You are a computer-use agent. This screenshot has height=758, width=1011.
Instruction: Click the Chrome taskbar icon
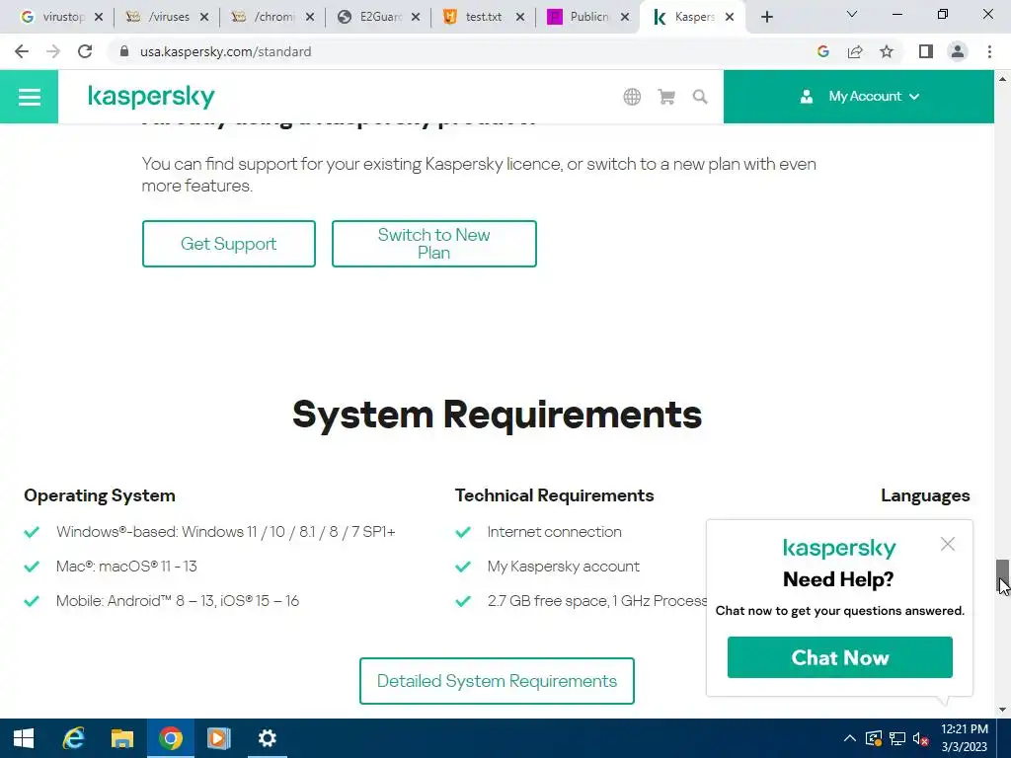click(170, 738)
